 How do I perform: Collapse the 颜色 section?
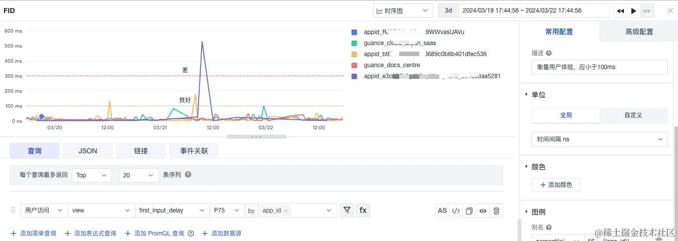[x=526, y=167]
